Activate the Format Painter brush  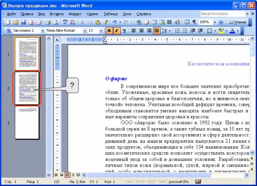click(105, 22)
